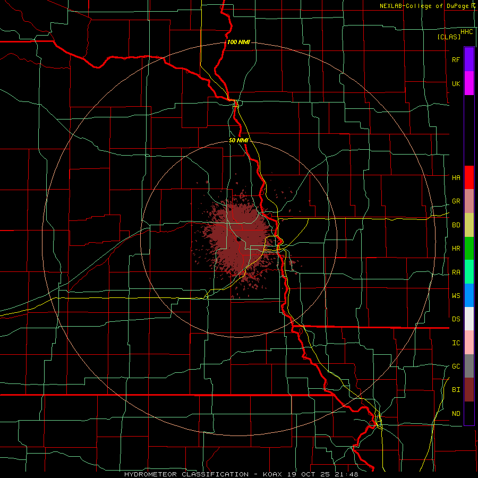Click the DS legend label
The image size is (478, 478).
click(x=456, y=319)
